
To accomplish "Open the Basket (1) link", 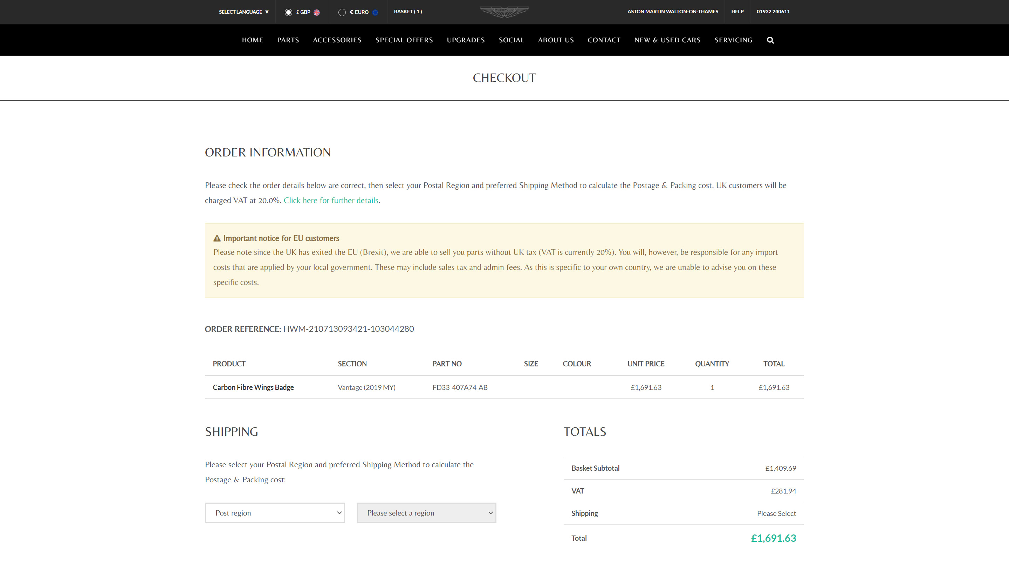I will [x=408, y=12].
